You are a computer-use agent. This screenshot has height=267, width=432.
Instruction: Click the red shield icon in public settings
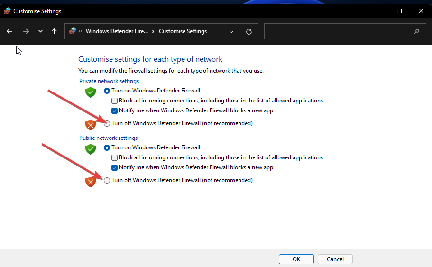(91, 182)
